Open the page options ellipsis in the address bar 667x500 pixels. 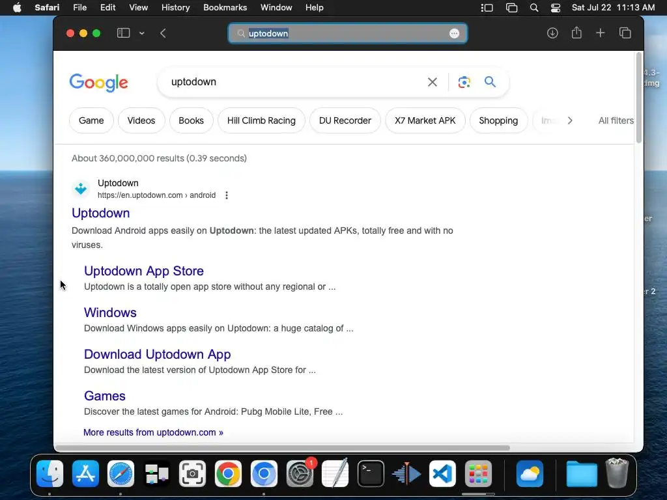(454, 34)
